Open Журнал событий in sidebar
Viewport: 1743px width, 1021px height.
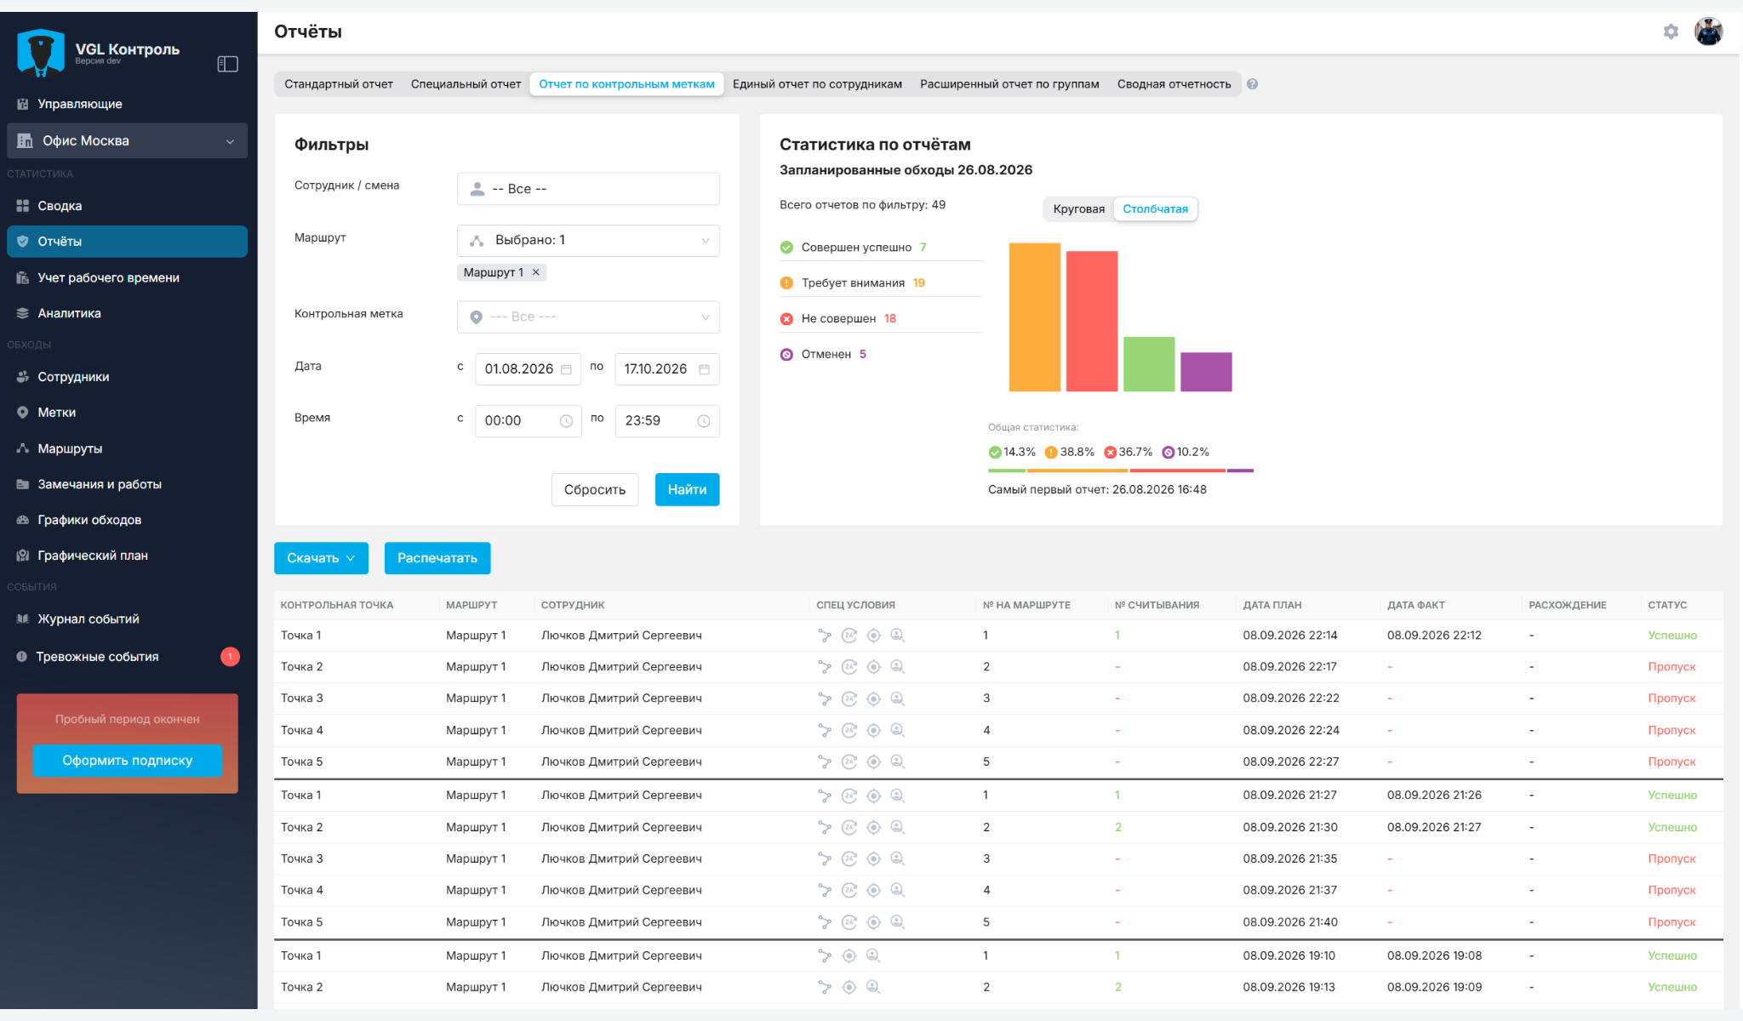(x=127, y=619)
